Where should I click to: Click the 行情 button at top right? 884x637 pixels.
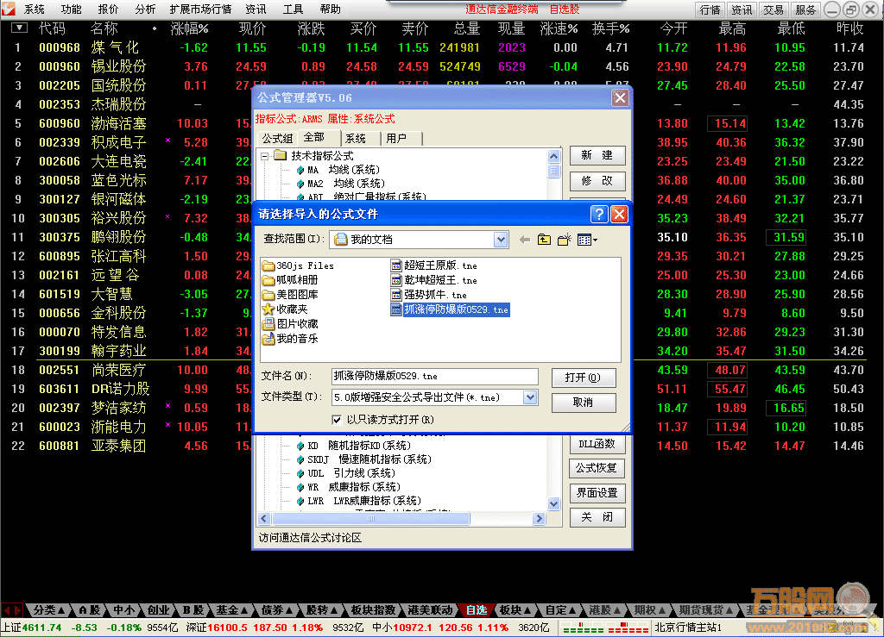(x=710, y=9)
